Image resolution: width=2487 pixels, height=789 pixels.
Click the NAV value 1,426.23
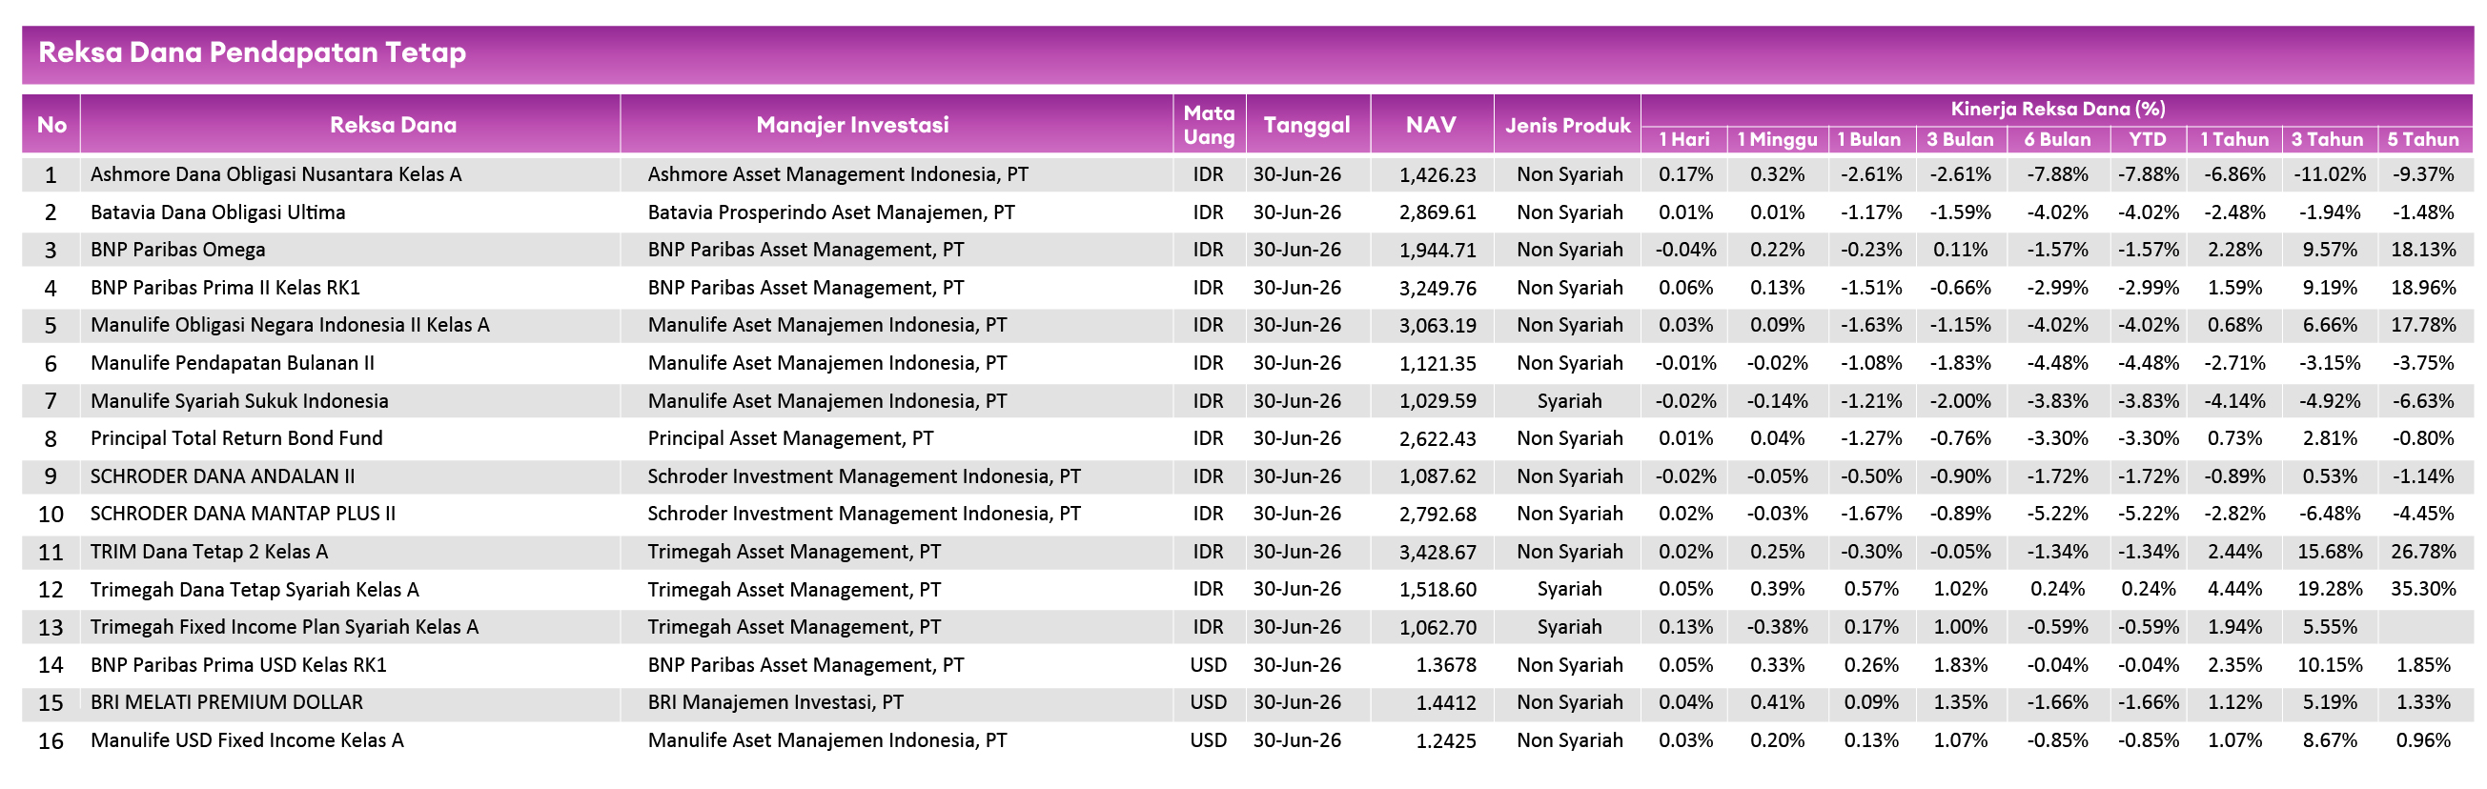point(1437,174)
